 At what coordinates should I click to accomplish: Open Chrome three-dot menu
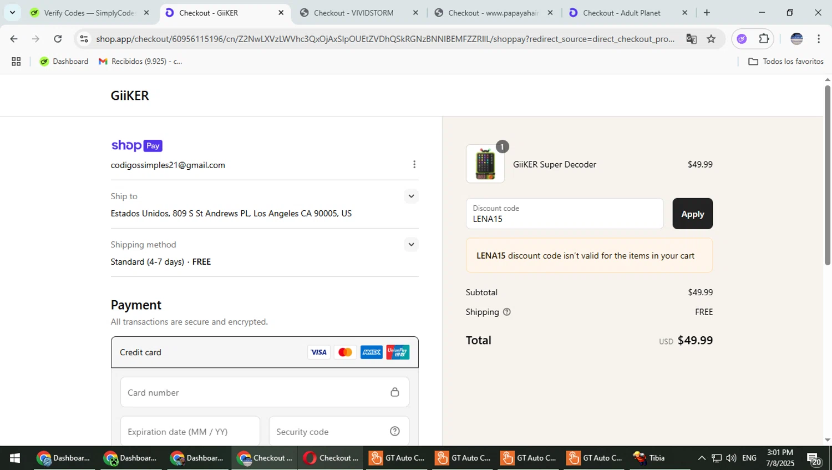(819, 39)
